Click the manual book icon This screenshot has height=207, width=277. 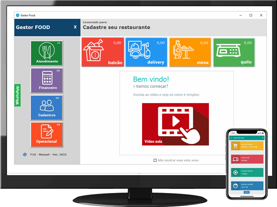25,154
